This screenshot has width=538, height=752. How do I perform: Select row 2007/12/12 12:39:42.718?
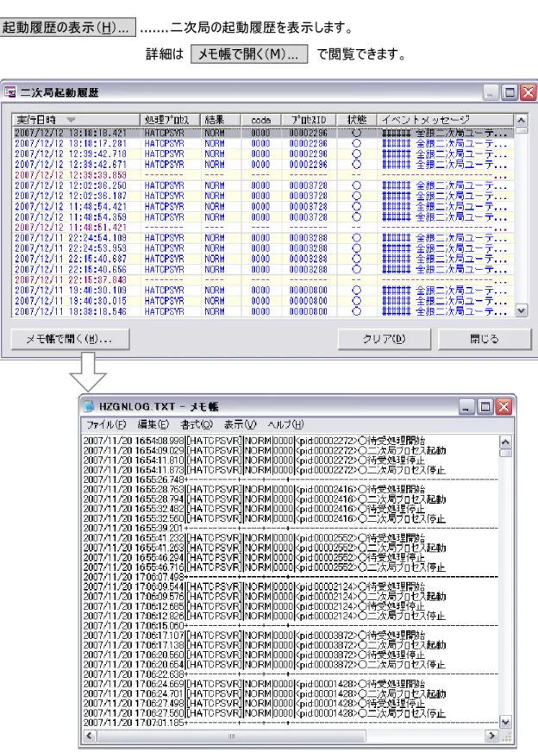263,154
